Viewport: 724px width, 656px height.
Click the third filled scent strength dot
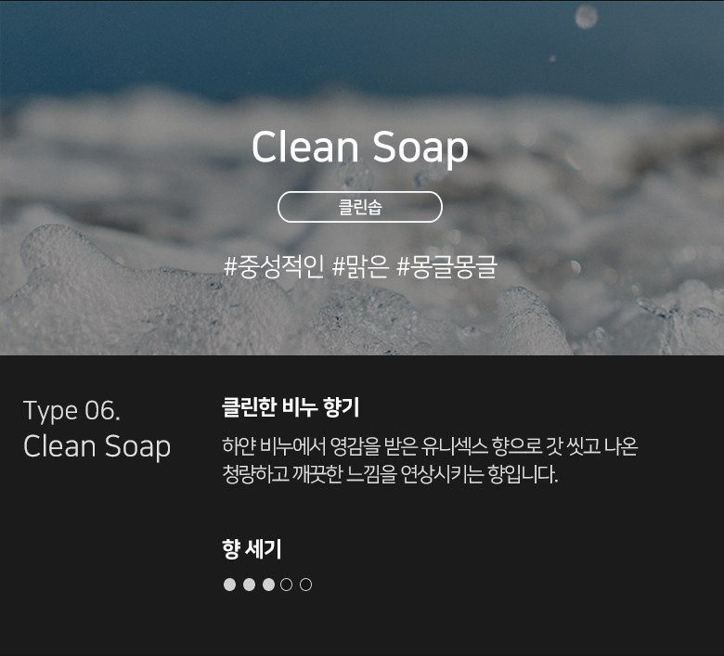click(268, 585)
